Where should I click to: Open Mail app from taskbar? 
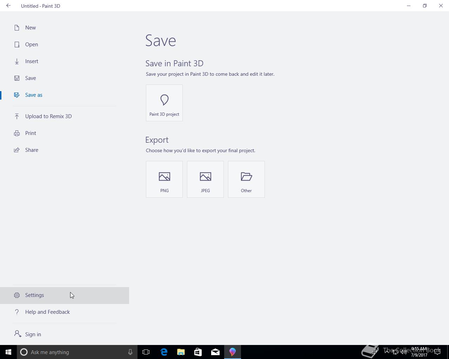pyautogui.click(x=215, y=352)
